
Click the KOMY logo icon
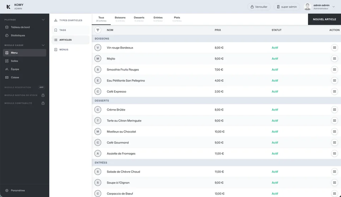point(8,7)
